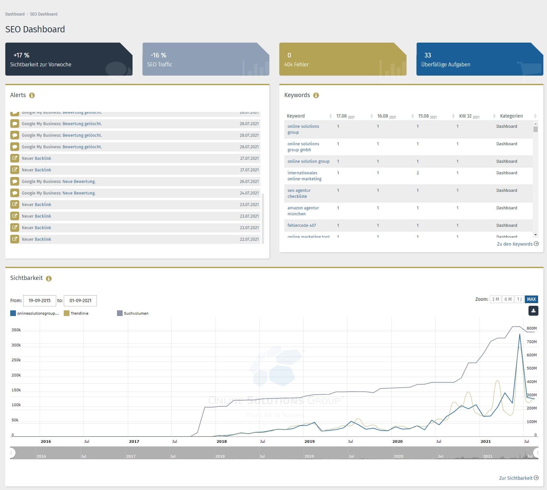The image size is (547, 490).
Task: Open SEO Traffic card
Action: [206, 59]
